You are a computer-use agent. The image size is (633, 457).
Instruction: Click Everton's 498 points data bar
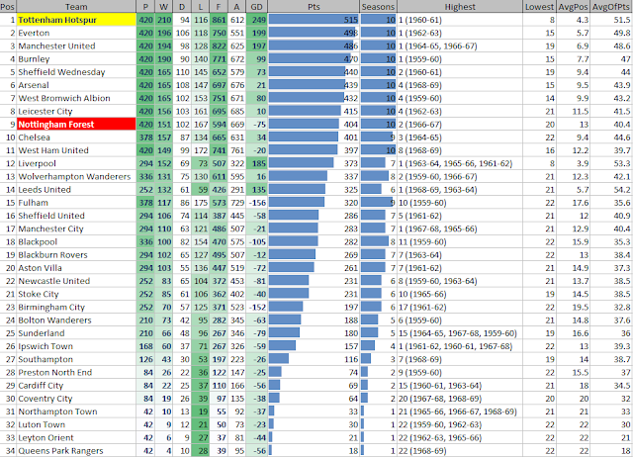click(x=313, y=33)
